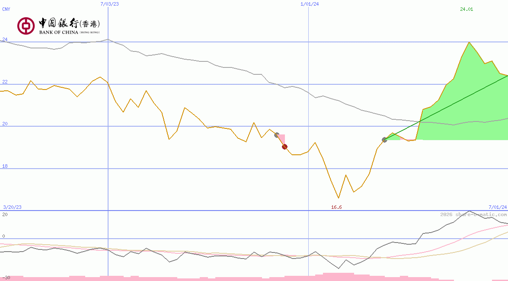This screenshot has height=281, width=508.
Task: Click the peak of the green shaded gain area
Action: 469,42
